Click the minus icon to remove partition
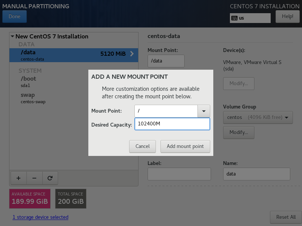302x226 pixels. (x=34, y=178)
